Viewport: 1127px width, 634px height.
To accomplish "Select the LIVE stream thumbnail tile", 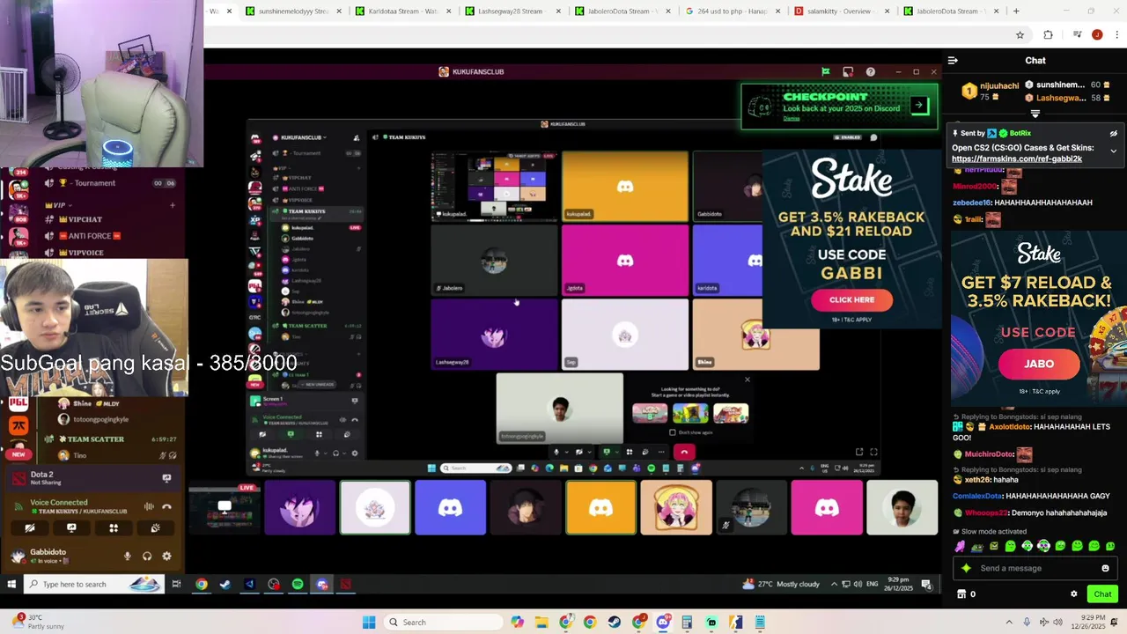I will click(x=225, y=507).
